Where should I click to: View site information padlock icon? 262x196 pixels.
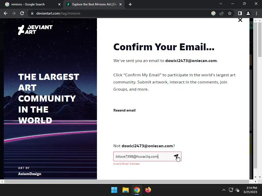[32, 13]
